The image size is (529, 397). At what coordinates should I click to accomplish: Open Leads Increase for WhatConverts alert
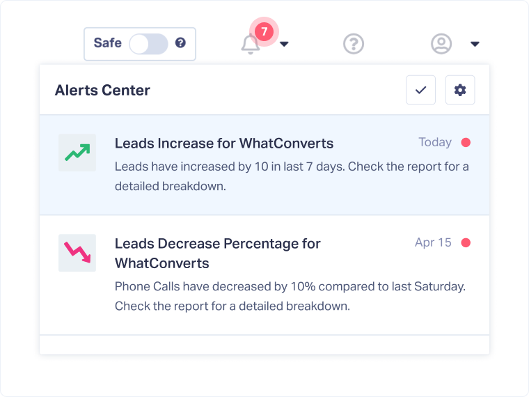point(224,143)
